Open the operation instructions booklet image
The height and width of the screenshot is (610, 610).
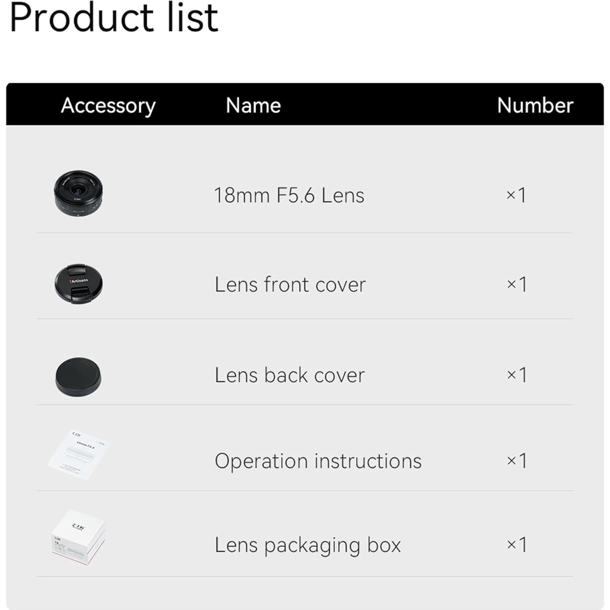click(x=78, y=455)
